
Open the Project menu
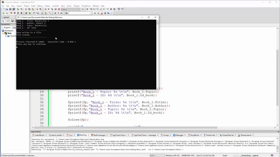click(x=26, y=6)
